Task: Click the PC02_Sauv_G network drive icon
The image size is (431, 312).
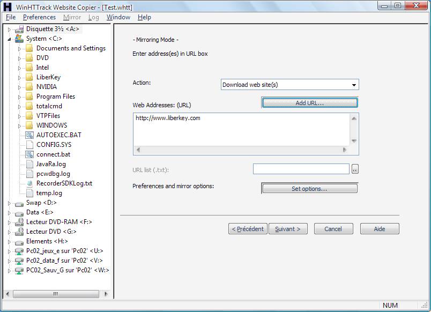Action: coord(19,271)
